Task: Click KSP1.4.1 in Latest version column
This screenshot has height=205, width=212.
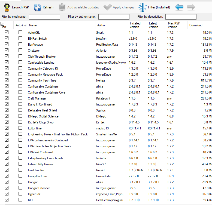Action: 154,128
